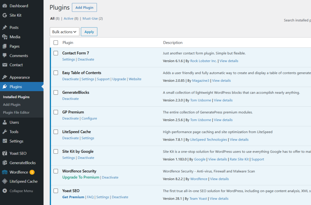311x205 pixels.
Task: Check the LiteSpeed Cache plugin checkbox
Action: (56, 132)
